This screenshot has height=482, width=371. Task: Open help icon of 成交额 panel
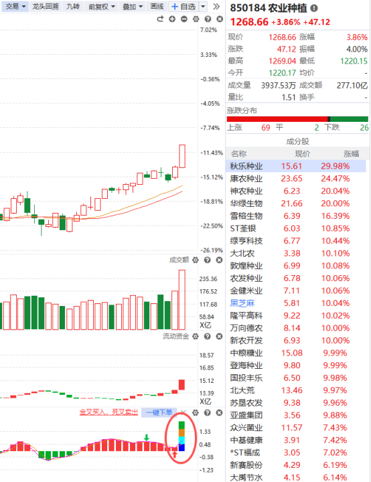[x=208, y=260]
